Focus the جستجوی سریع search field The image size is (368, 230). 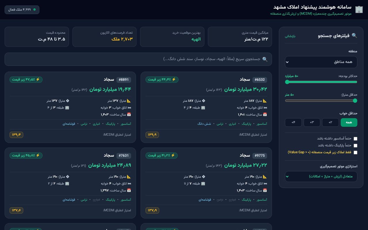138,59
